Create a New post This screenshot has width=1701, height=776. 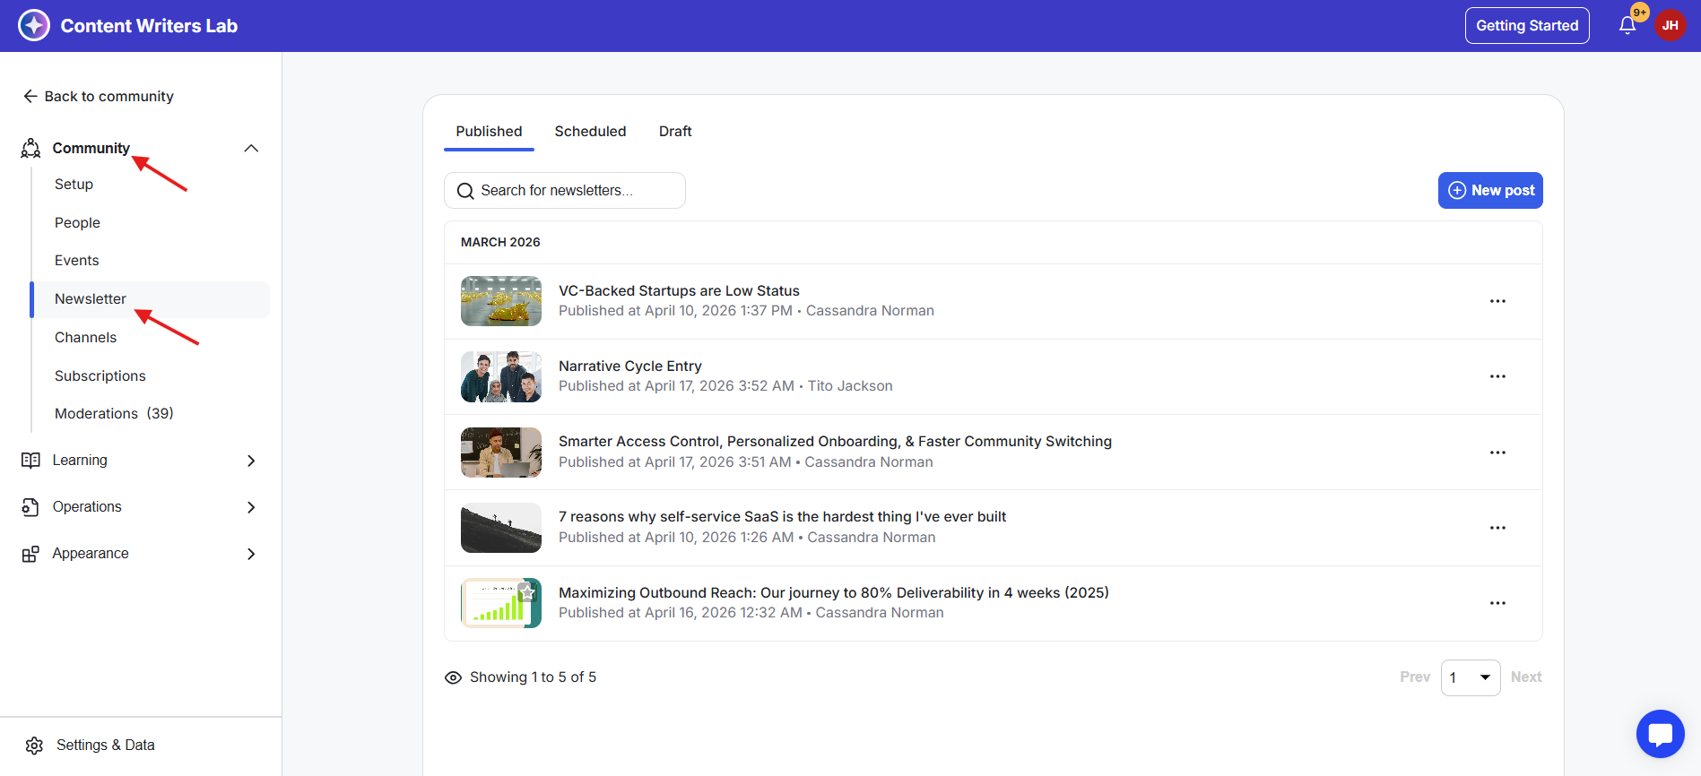pos(1489,191)
